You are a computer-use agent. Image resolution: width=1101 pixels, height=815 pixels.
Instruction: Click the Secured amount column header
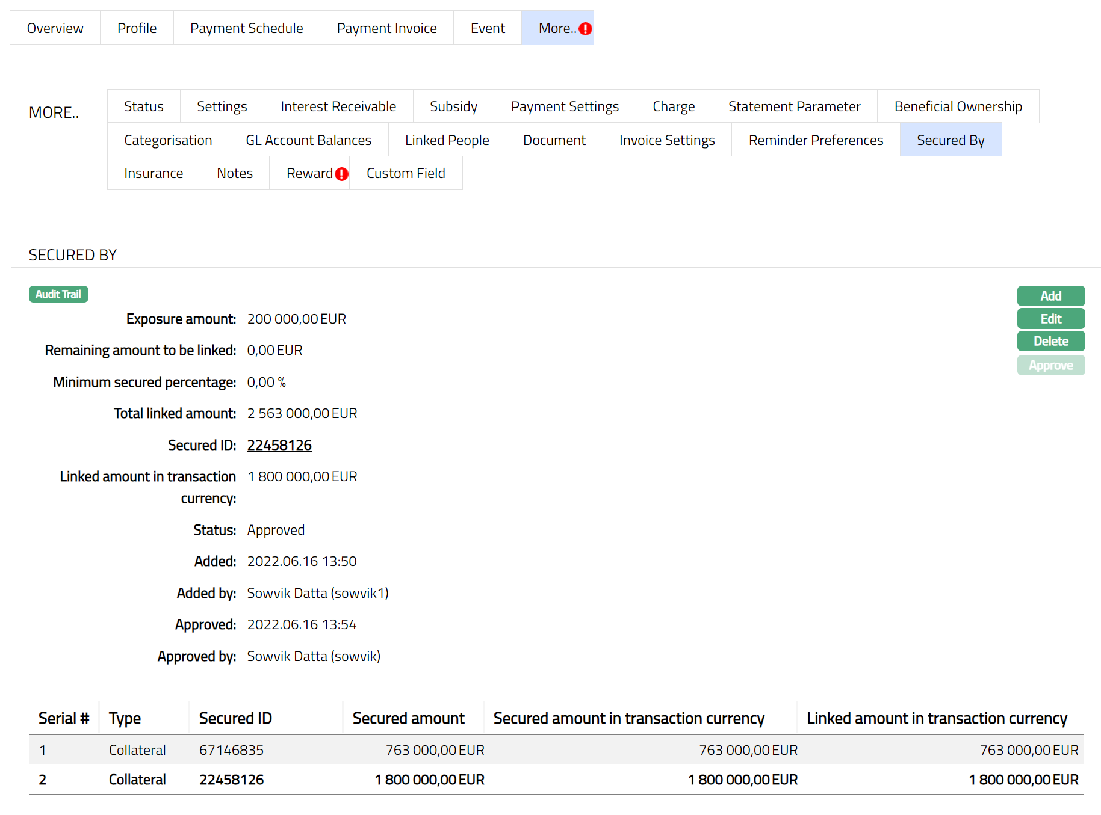408,718
